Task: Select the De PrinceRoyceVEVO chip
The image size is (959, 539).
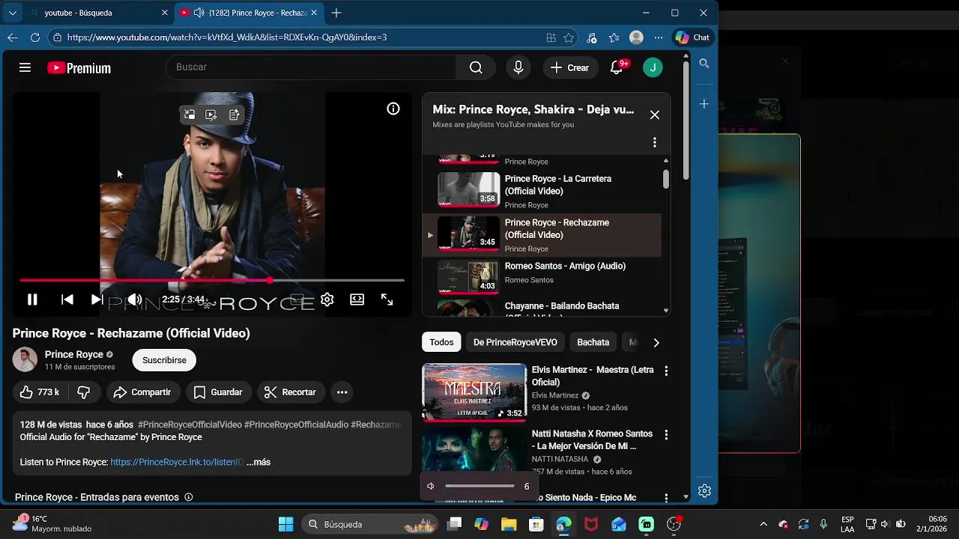Action: pyautogui.click(x=515, y=342)
